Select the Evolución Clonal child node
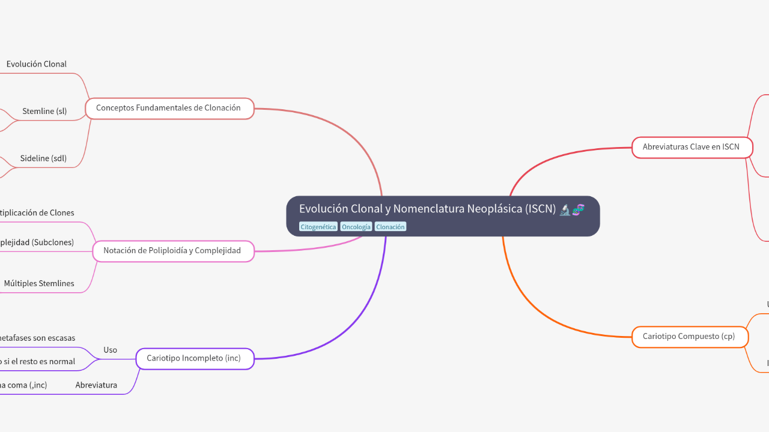Image resolution: width=769 pixels, height=432 pixels. click(37, 64)
